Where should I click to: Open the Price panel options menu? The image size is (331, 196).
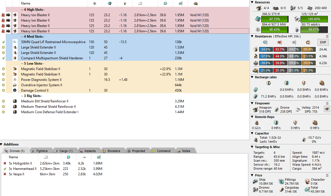tap(327, 175)
